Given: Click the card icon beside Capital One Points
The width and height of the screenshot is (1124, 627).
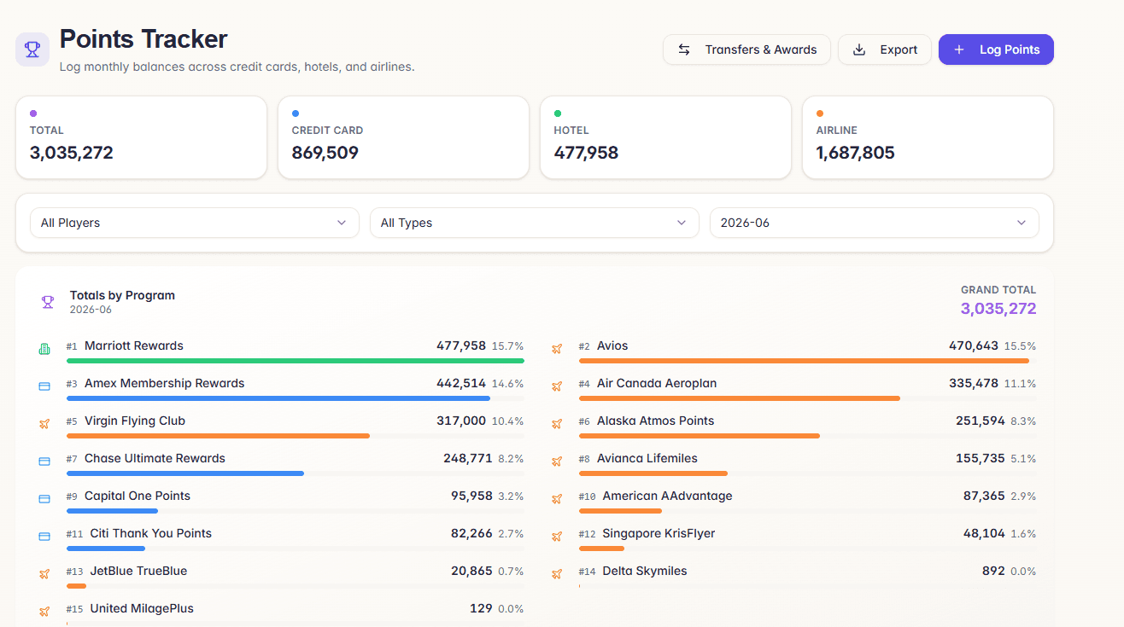Looking at the screenshot, I should [x=44, y=499].
